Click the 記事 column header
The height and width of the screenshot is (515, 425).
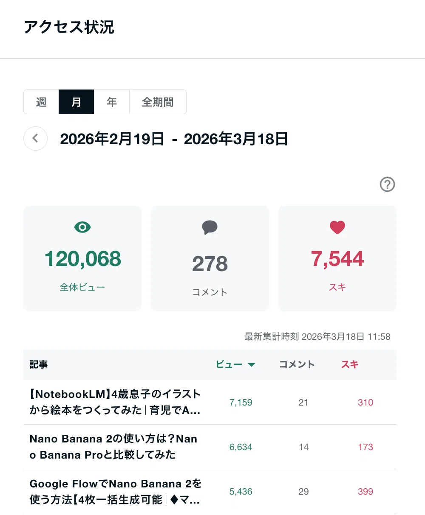tap(39, 364)
